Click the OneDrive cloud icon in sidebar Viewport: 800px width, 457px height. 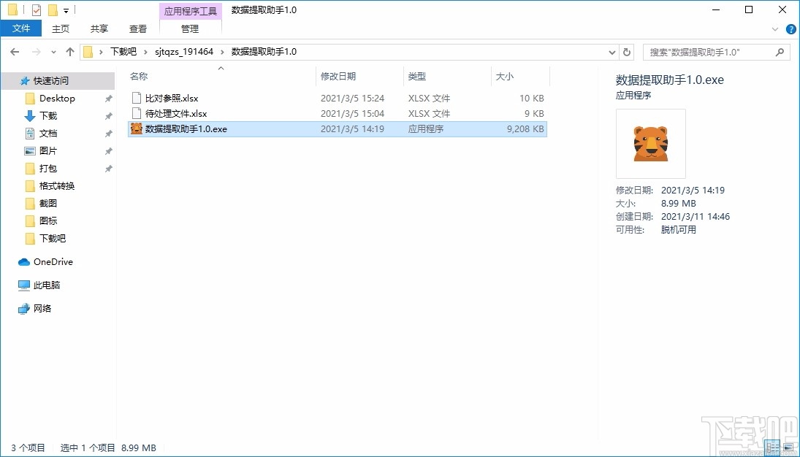[24, 261]
